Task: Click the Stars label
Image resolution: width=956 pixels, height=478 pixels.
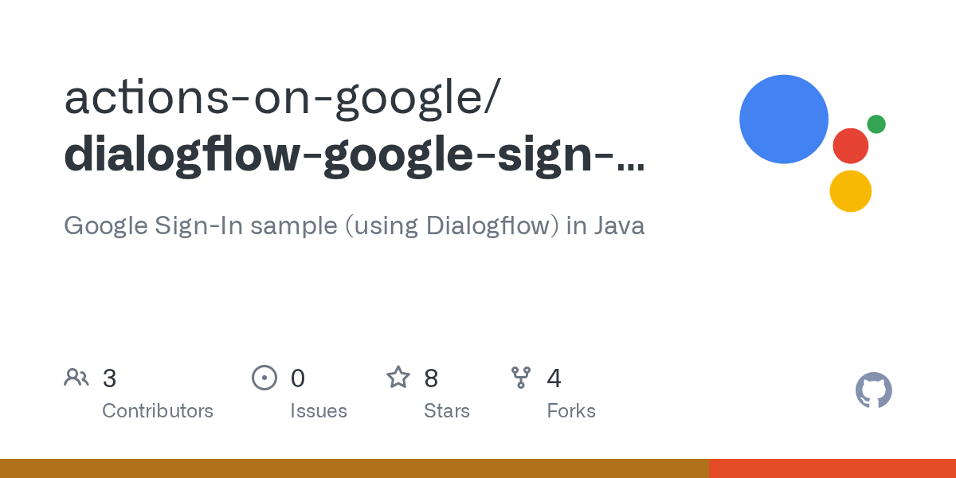Action: [x=447, y=411]
